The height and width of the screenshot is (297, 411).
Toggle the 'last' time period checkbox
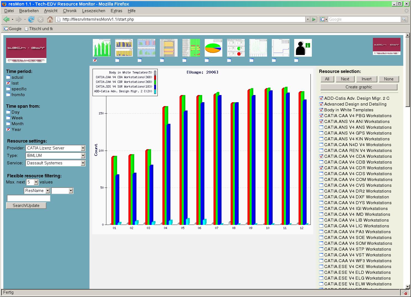[x=8, y=83]
